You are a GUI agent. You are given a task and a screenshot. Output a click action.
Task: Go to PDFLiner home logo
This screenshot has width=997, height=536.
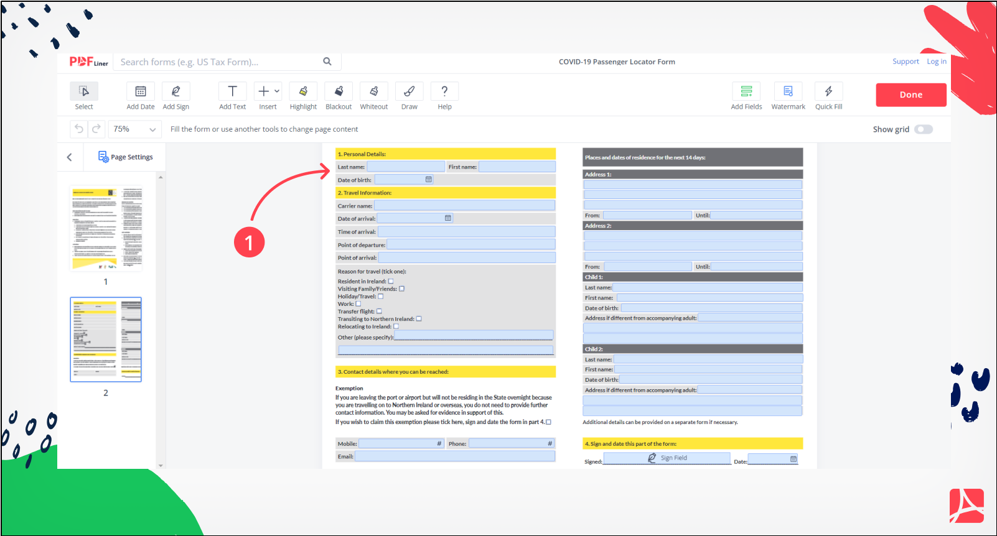[88, 62]
